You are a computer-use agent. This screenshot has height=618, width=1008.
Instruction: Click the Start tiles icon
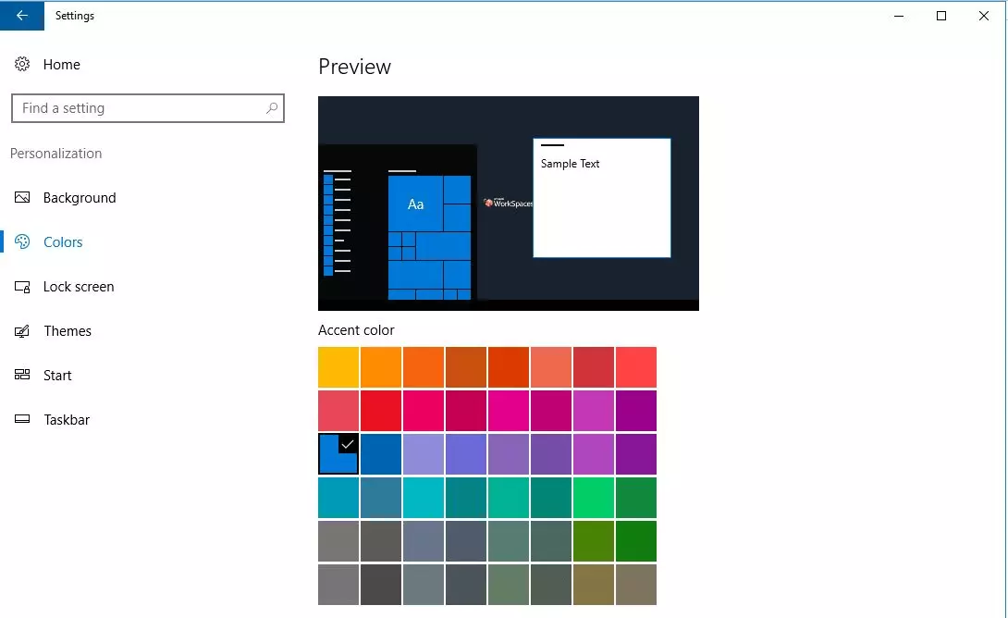tap(23, 376)
